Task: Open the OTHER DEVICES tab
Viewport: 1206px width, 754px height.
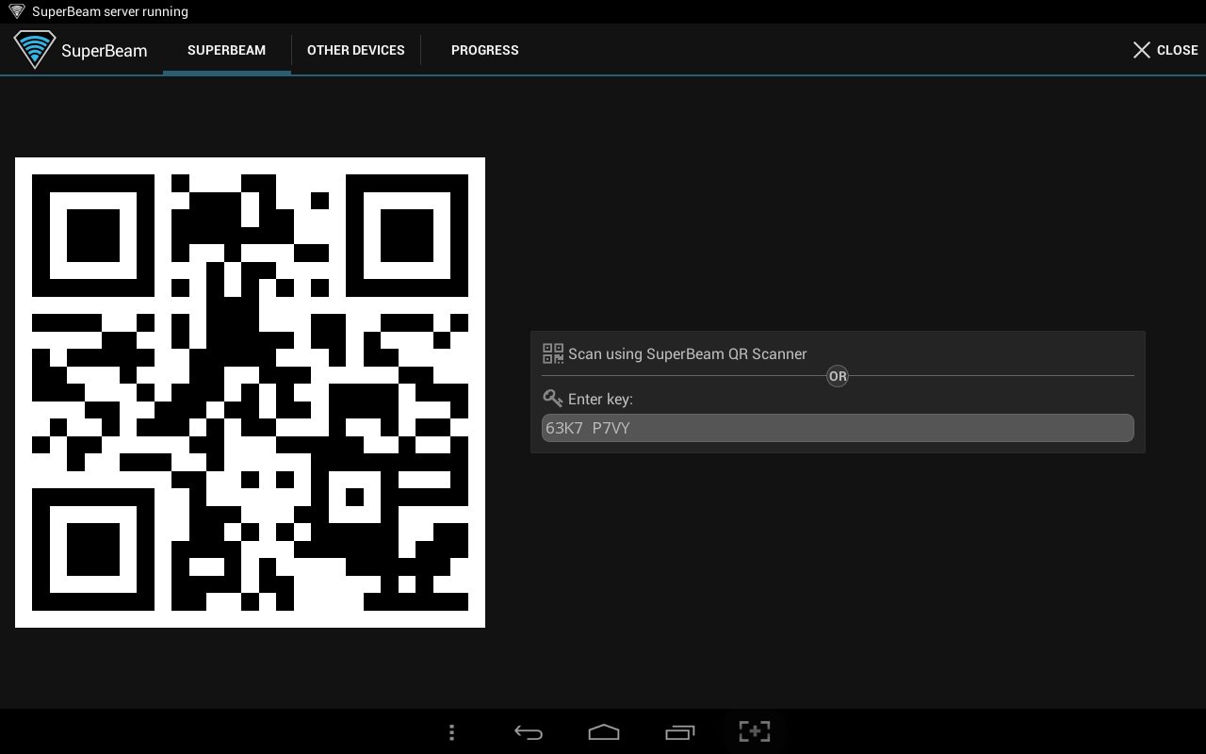Action: coord(355,50)
